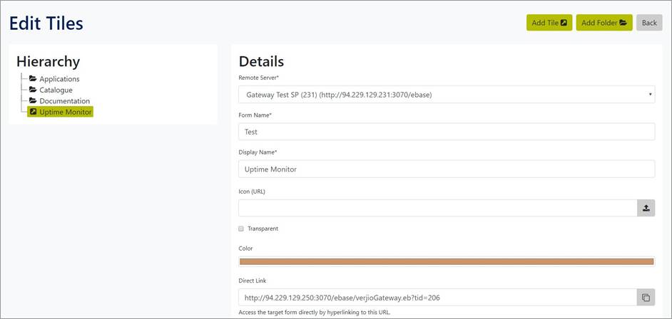Open the tan Color swatch picker
Image resolution: width=672 pixels, height=319 pixels.
446,261
